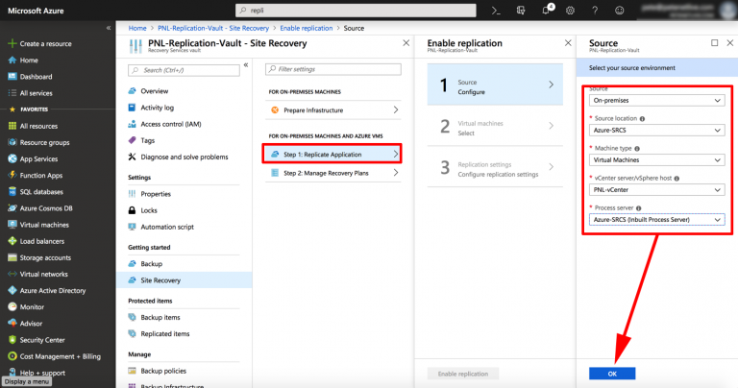This screenshot has width=738, height=388.
Task: Click the Azure Active Directory icon
Action: [x=12, y=291]
